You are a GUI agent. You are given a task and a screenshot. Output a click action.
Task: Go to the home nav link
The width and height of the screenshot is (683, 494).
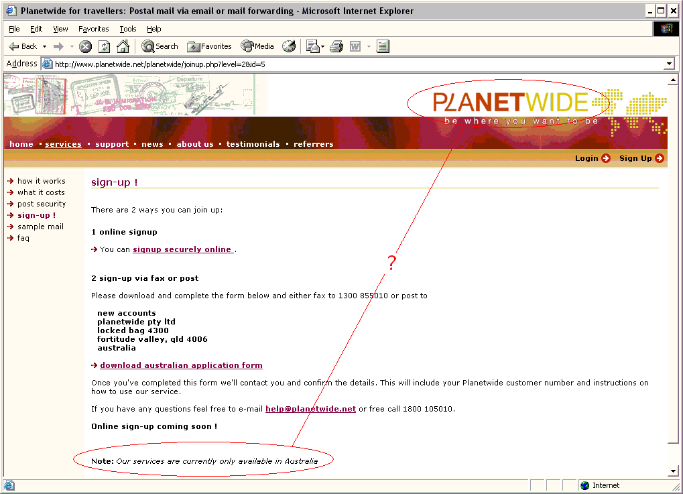(21, 144)
